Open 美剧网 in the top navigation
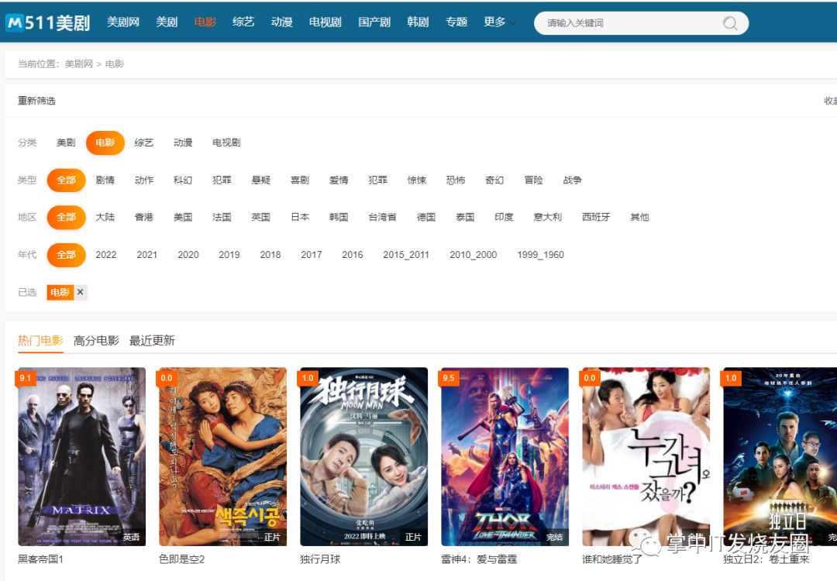The image size is (837, 581). point(123,22)
